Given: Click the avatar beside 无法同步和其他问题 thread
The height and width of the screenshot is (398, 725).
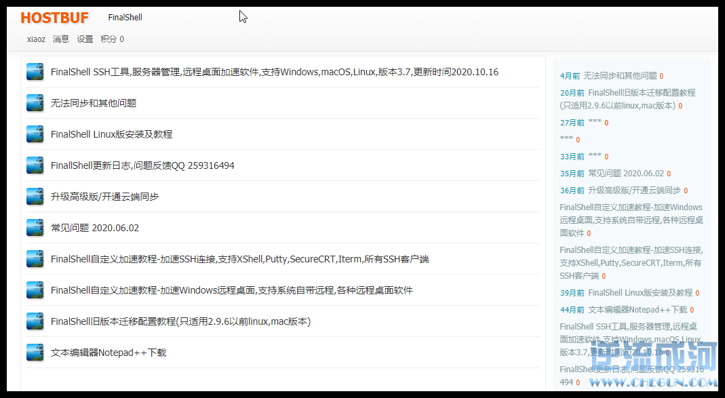Looking at the screenshot, I should (35, 103).
